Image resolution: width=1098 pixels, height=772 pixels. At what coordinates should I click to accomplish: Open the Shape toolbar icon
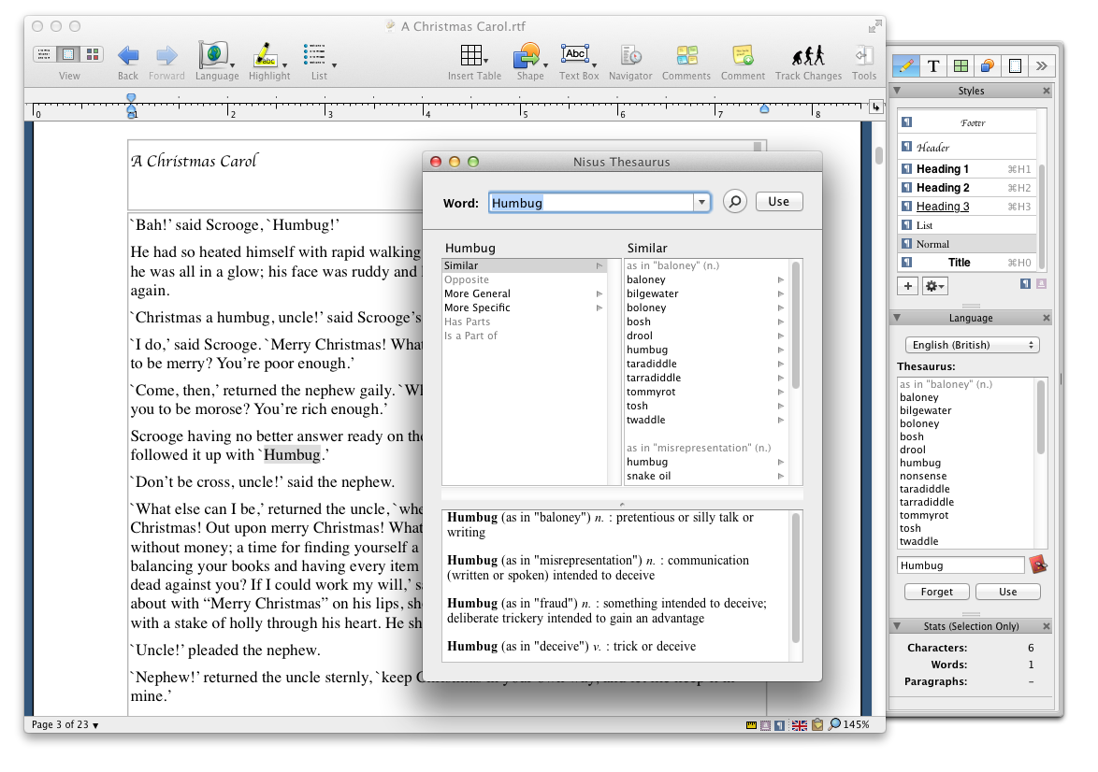pyautogui.click(x=527, y=55)
